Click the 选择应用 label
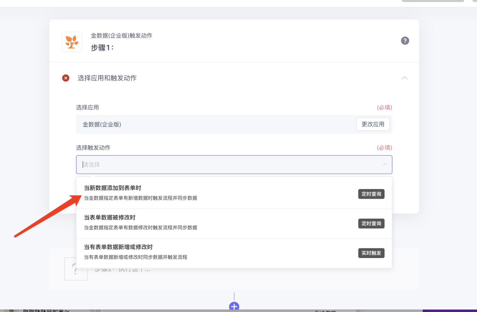Image resolution: width=477 pixels, height=312 pixels. (87, 107)
